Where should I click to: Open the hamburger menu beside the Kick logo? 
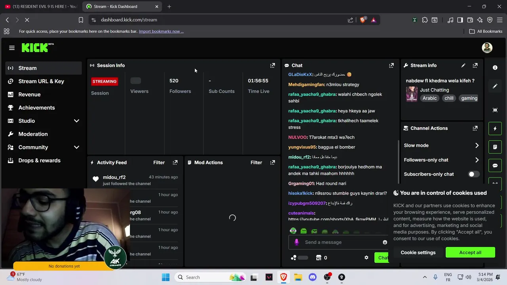tap(12, 48)
